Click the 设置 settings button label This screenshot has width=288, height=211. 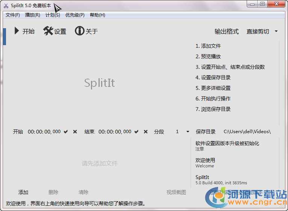60,32
